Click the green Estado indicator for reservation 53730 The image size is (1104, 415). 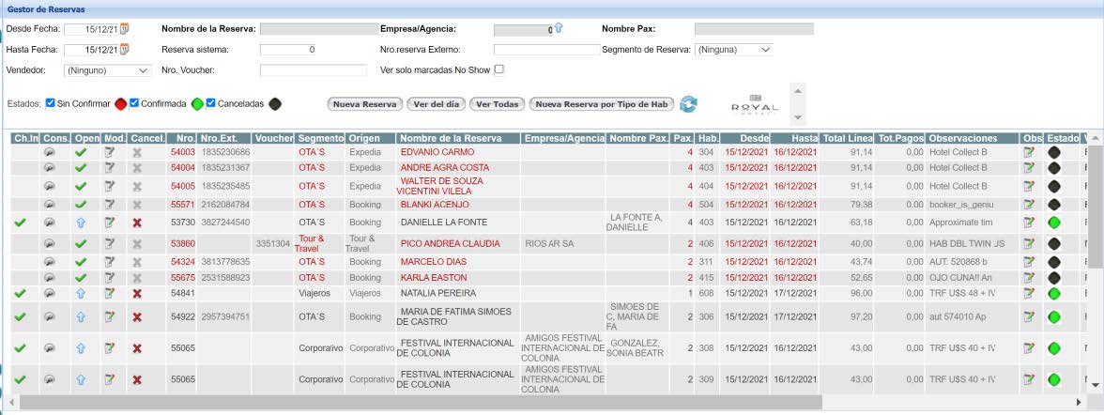click(x=1053, y=223)
